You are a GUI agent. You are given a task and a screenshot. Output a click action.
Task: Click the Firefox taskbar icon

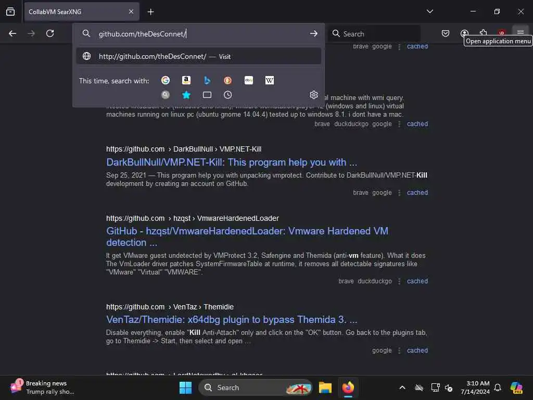click(x=348, y=387)
